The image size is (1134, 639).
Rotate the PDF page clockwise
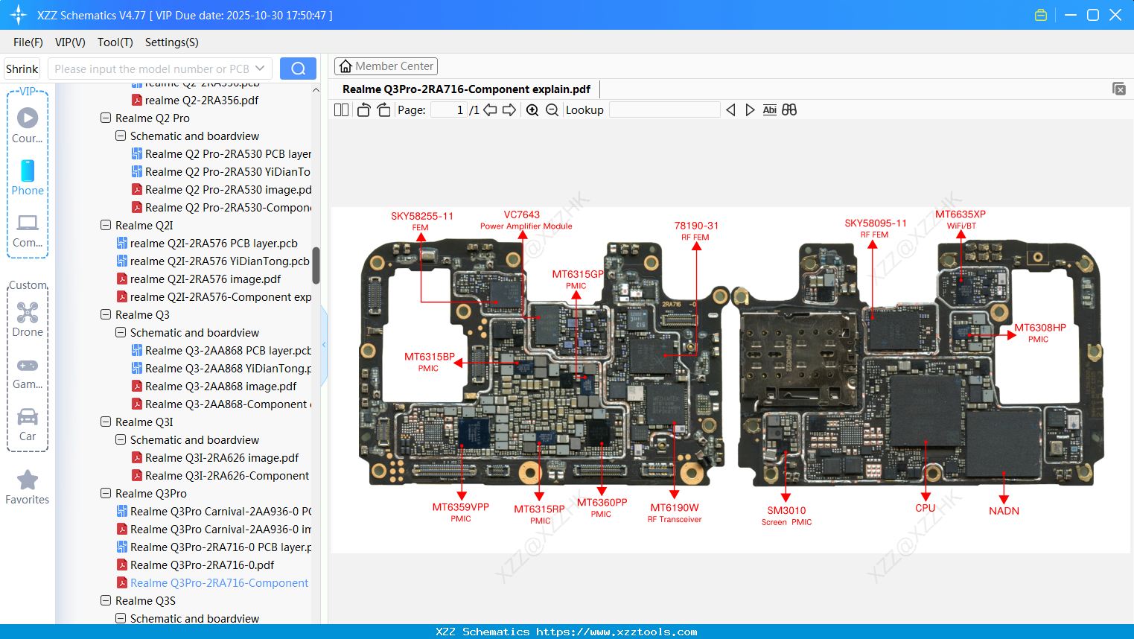(x=383, y=109)
